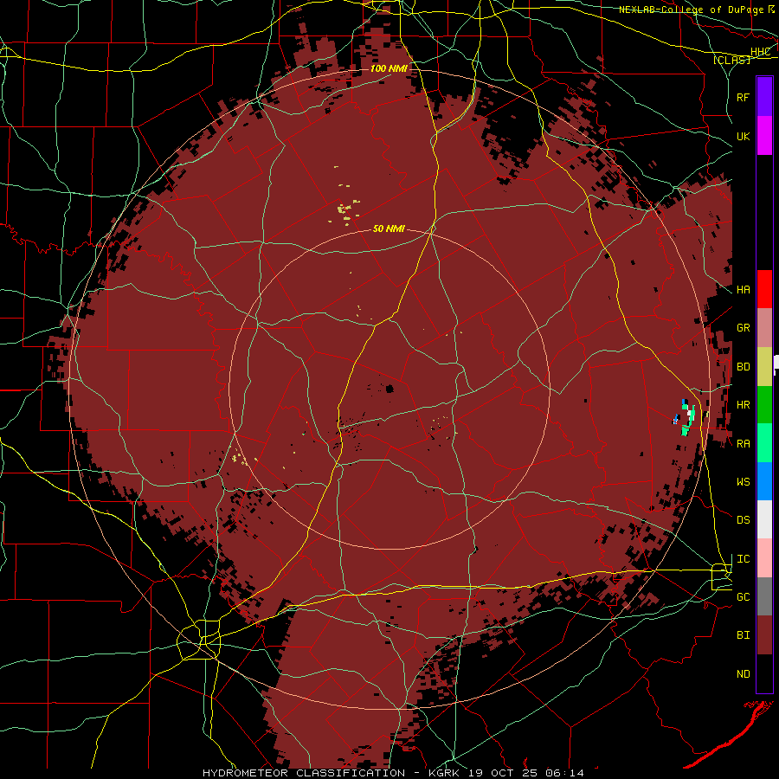Image resolution: width=779 pixels, height=779 pixels.
Task: Click the WS legend label
Action: (743, 482)
